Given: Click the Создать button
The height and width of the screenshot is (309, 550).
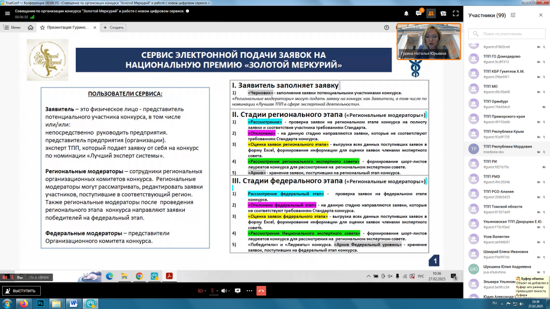Looking at the screenshot, I should pyautogui.click(x=113, y=27).
